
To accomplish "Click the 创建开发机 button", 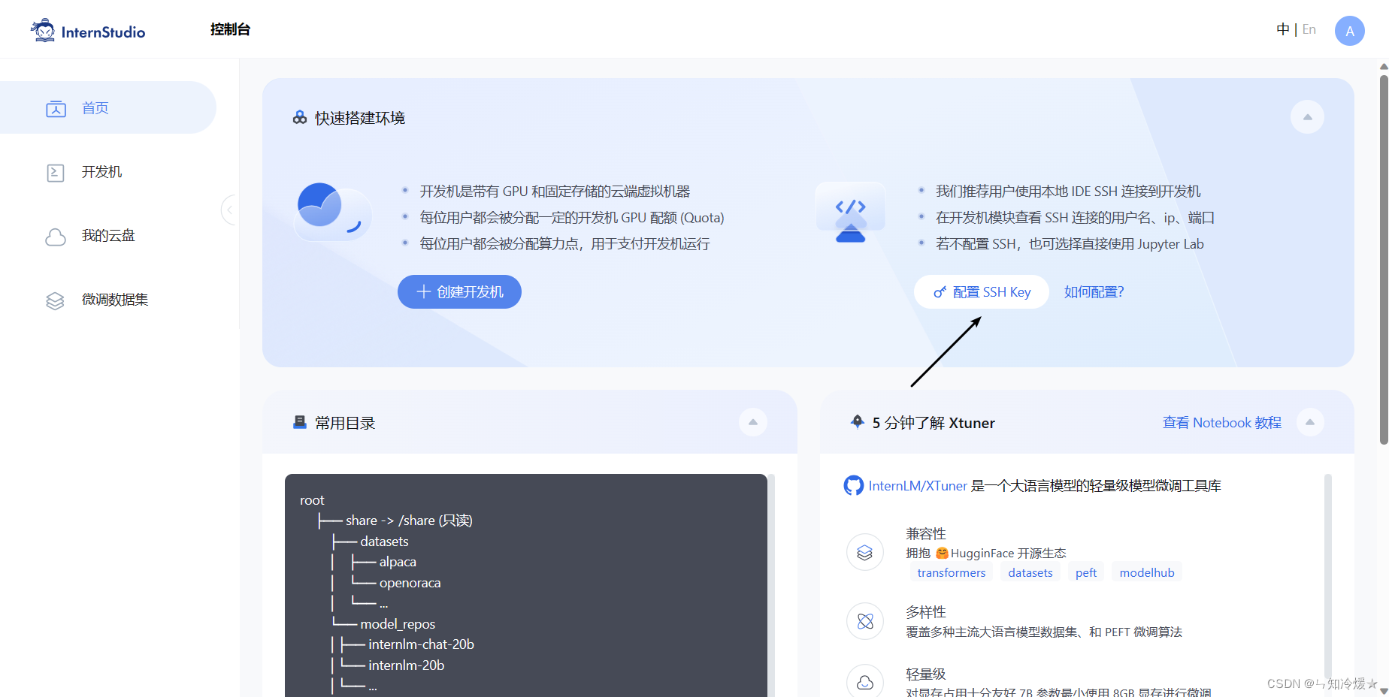I will [459, 291].
